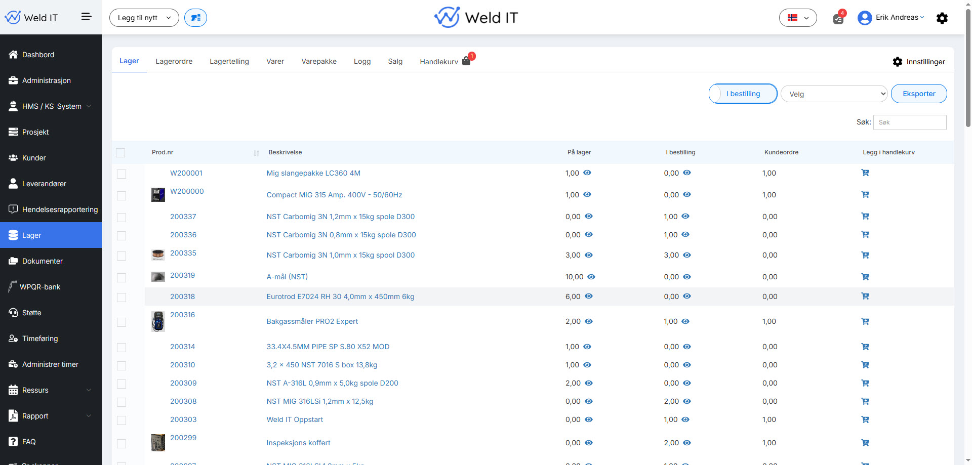This screenshot has height=465, width=972.
Task: Open the notifications task icon with badge
Action: pos(838,19)
